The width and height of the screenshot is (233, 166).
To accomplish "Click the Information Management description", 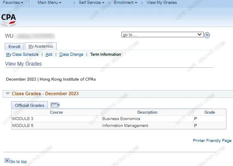I will (125, 126).
